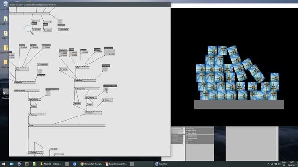Select the right Box node

coord(82,68)
